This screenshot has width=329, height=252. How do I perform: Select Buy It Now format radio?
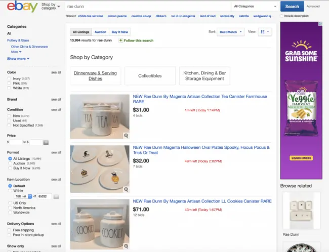[x=10, y=168]
